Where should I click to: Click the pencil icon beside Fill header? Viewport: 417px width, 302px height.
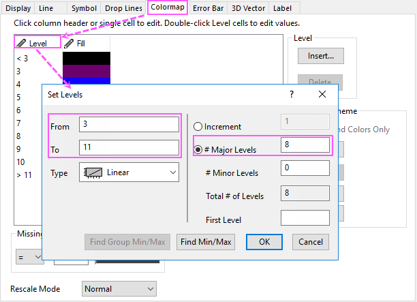pyautogui.click(x=69, y=44)
